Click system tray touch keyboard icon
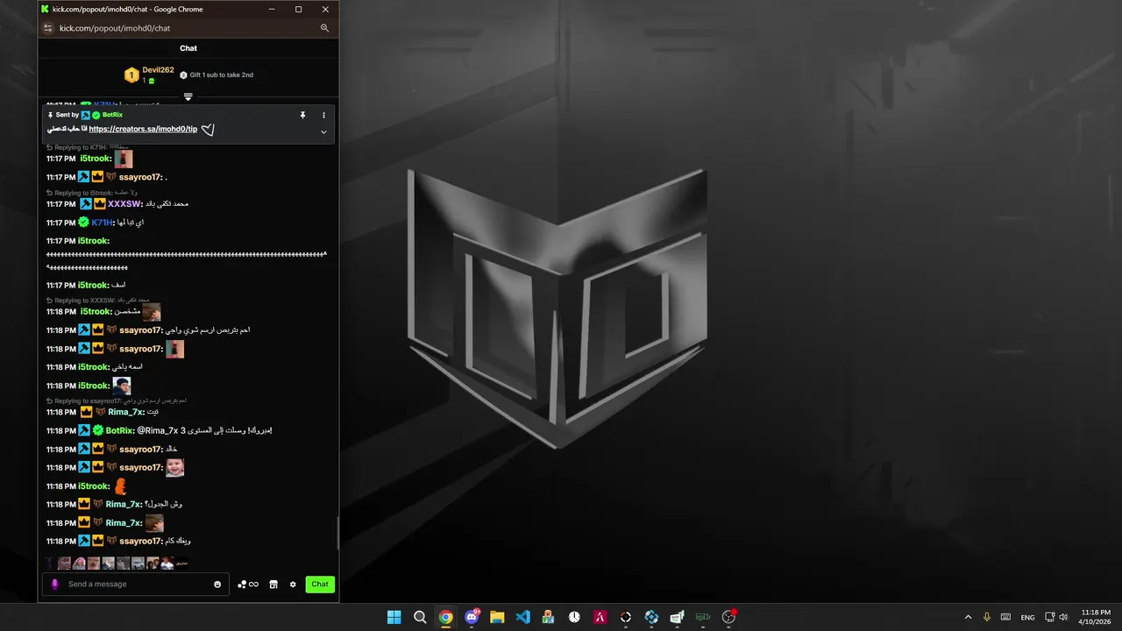Screen dimensions: 1122x631 [x=1005, y=617]
